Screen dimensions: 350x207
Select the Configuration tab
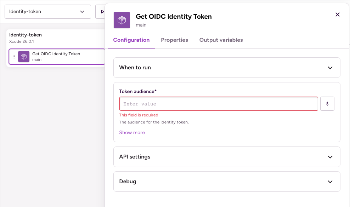click(131, 40)
